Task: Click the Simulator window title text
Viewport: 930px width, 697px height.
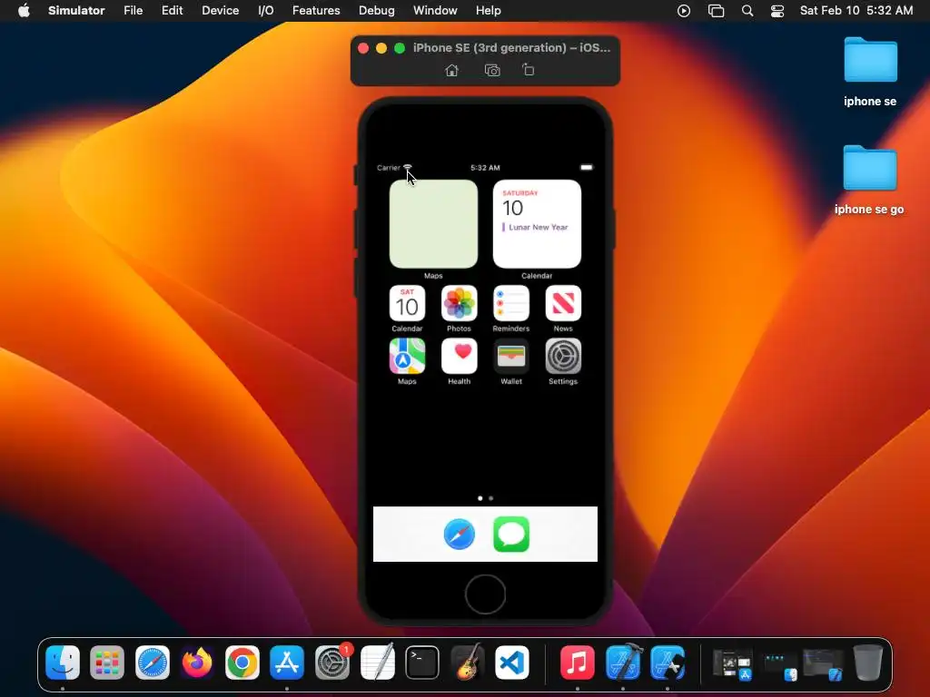Action: 511,47
